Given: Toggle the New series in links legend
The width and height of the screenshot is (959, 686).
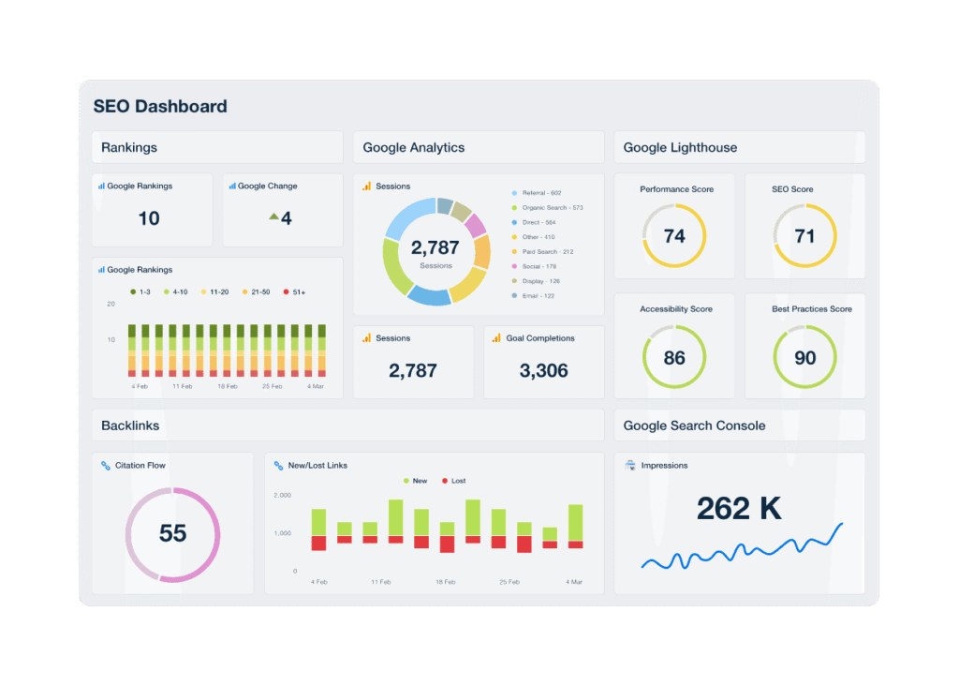Looking at the screenshot, I should pyautogui.click(x=414, y=481).
